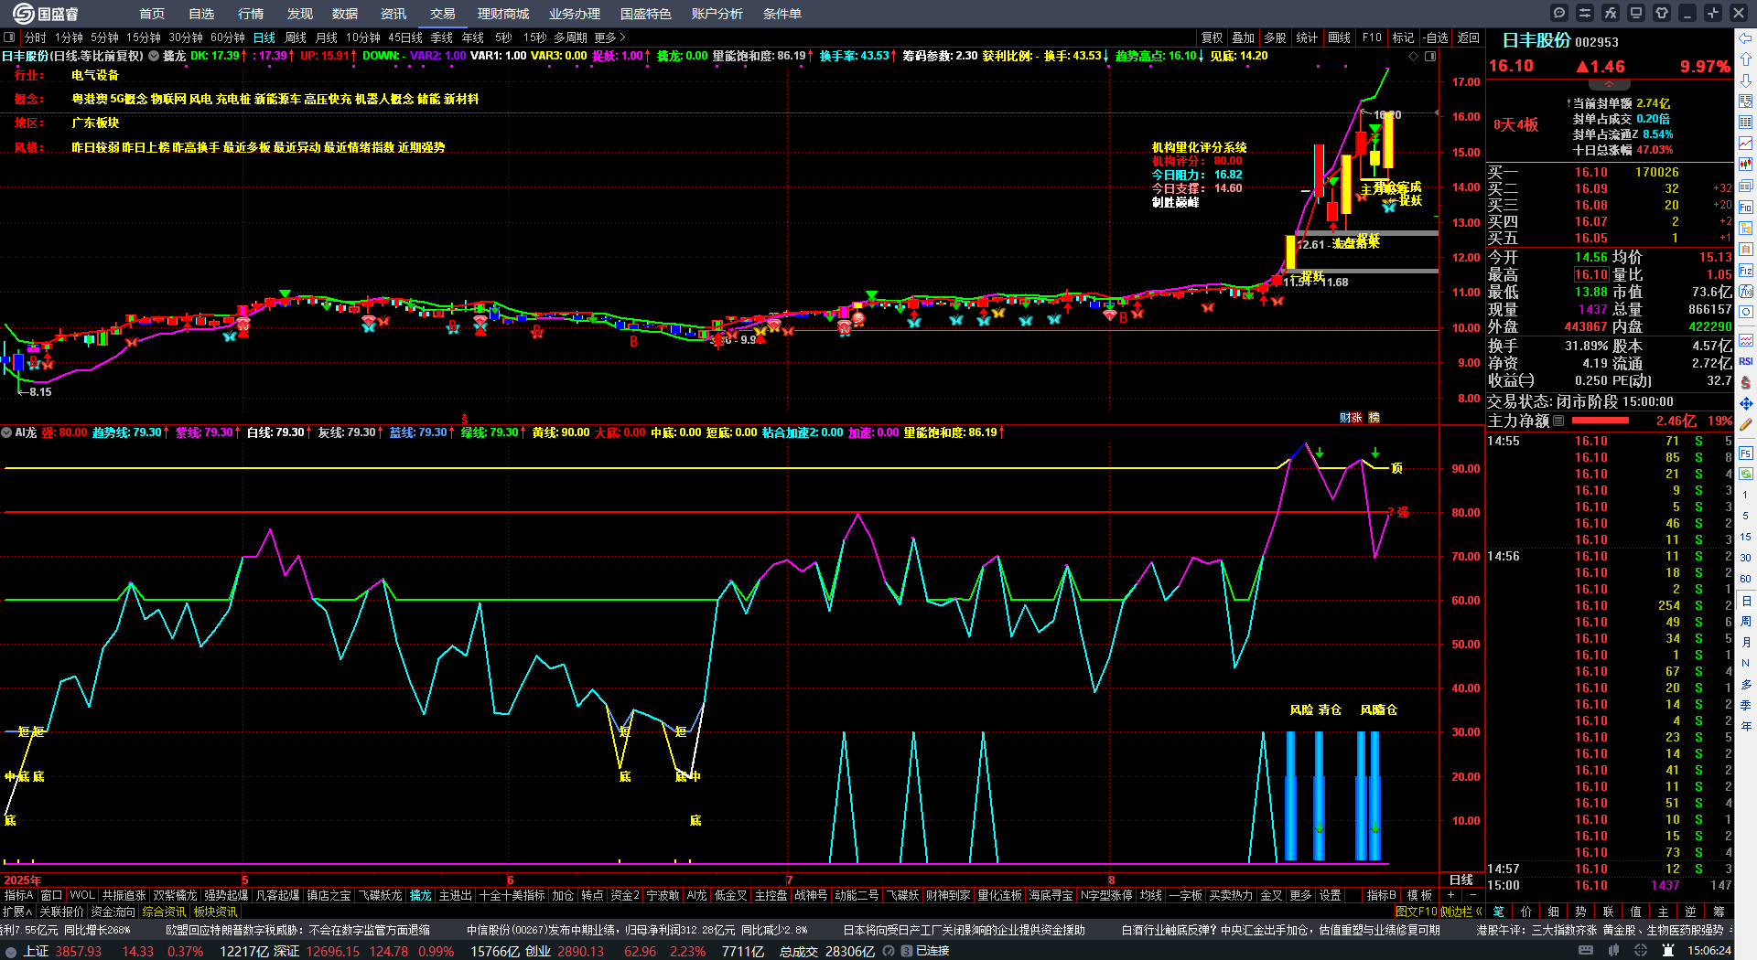The height and width of the screenshot is (960, 1757).
Task: Click the down-arrow next stock icon
Action: click(x=1746, y=80)
